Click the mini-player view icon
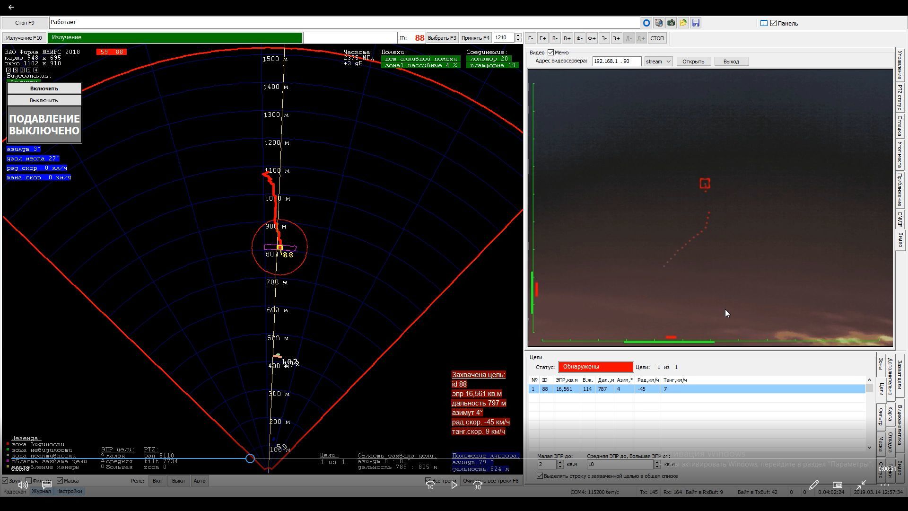Screen dimensions: 908x511 [x=837, y=485]
